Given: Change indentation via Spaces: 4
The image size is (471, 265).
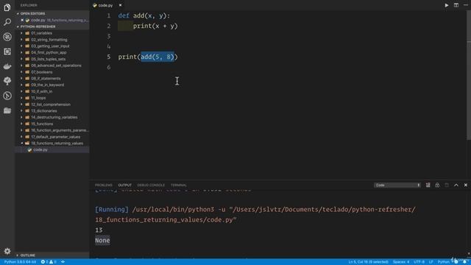Looking at the screenshot, I should [x=401, y=262].
